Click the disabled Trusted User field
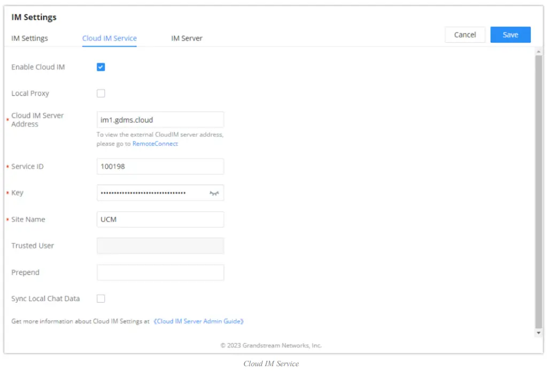 tap(160, 246)
